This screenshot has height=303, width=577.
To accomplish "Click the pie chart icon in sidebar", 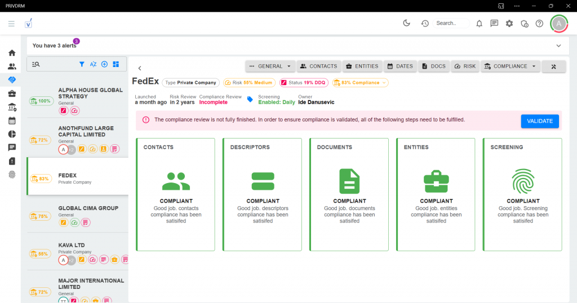I will (x=12, y=134).
